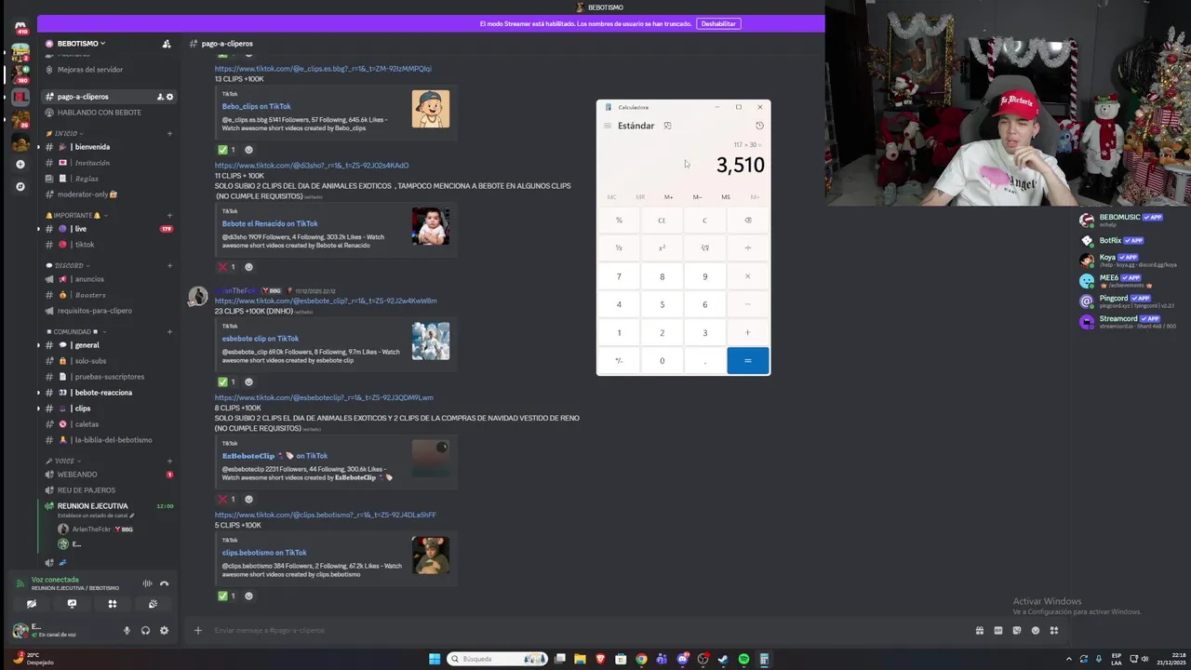Open Spotify from the taskbar
1191x670 pixels.
click(743, 659)
